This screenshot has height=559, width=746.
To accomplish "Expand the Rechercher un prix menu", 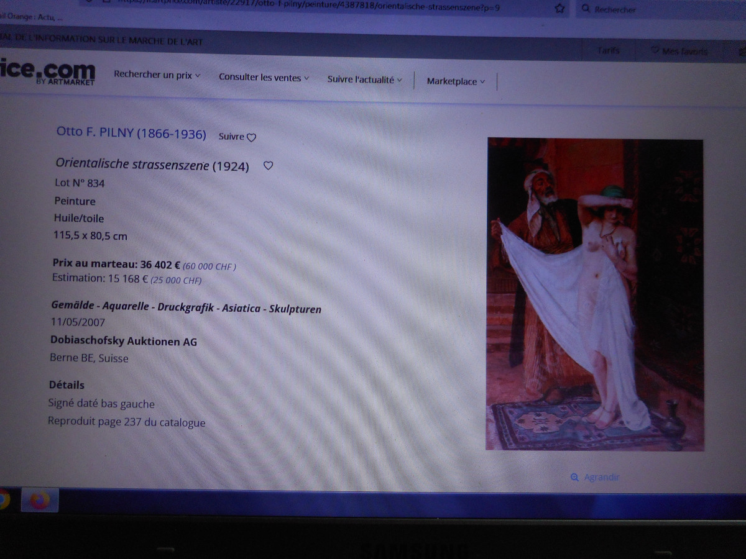I will [157, 75].
